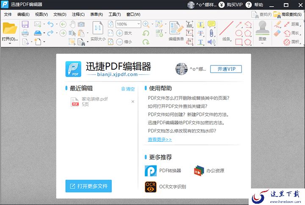Clear recent files with 清空
This screenshot has height=205, width=305.
128,89
